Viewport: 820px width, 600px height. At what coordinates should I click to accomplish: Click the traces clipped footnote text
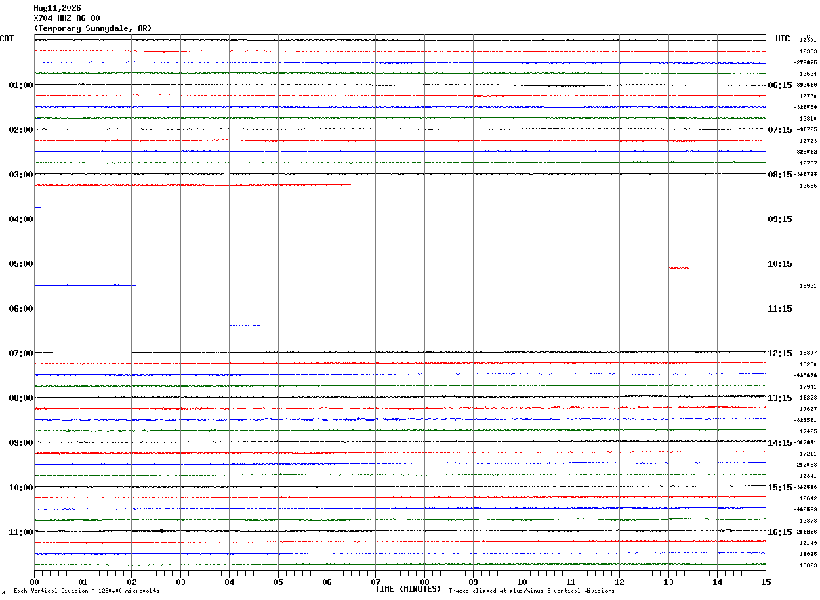point(531,591)
